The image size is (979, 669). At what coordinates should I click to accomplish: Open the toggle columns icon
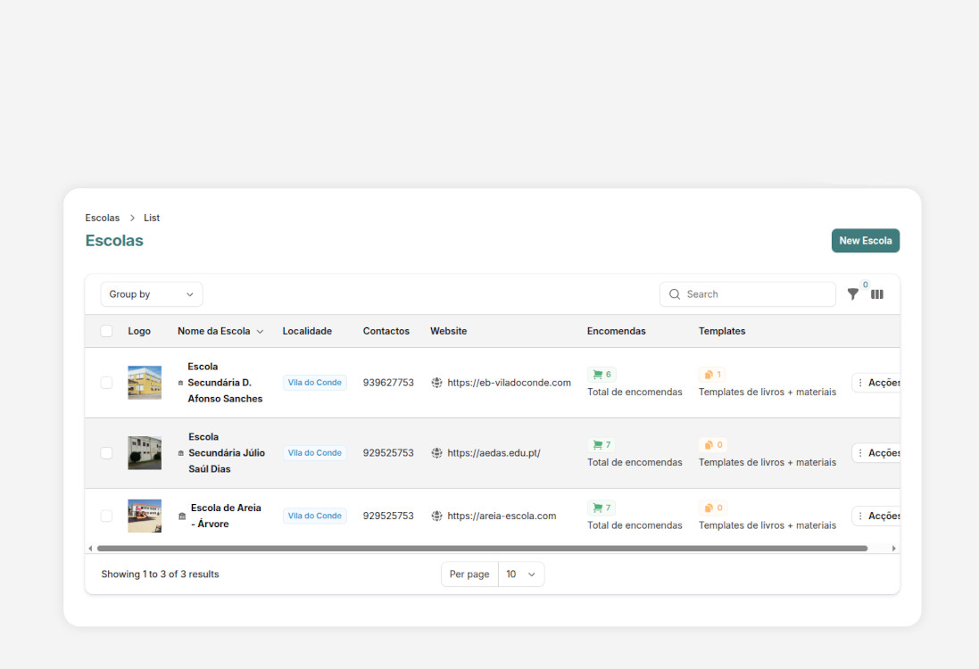coord(877,294)
